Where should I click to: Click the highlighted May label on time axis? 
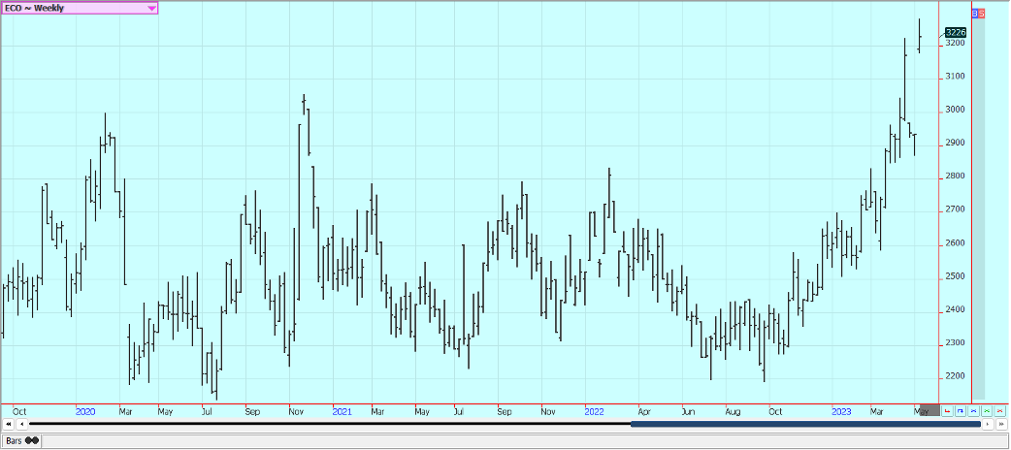(923, 411)
